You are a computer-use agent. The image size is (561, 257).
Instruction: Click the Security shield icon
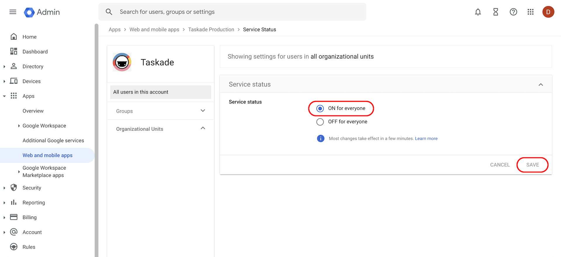pos(14,187)
